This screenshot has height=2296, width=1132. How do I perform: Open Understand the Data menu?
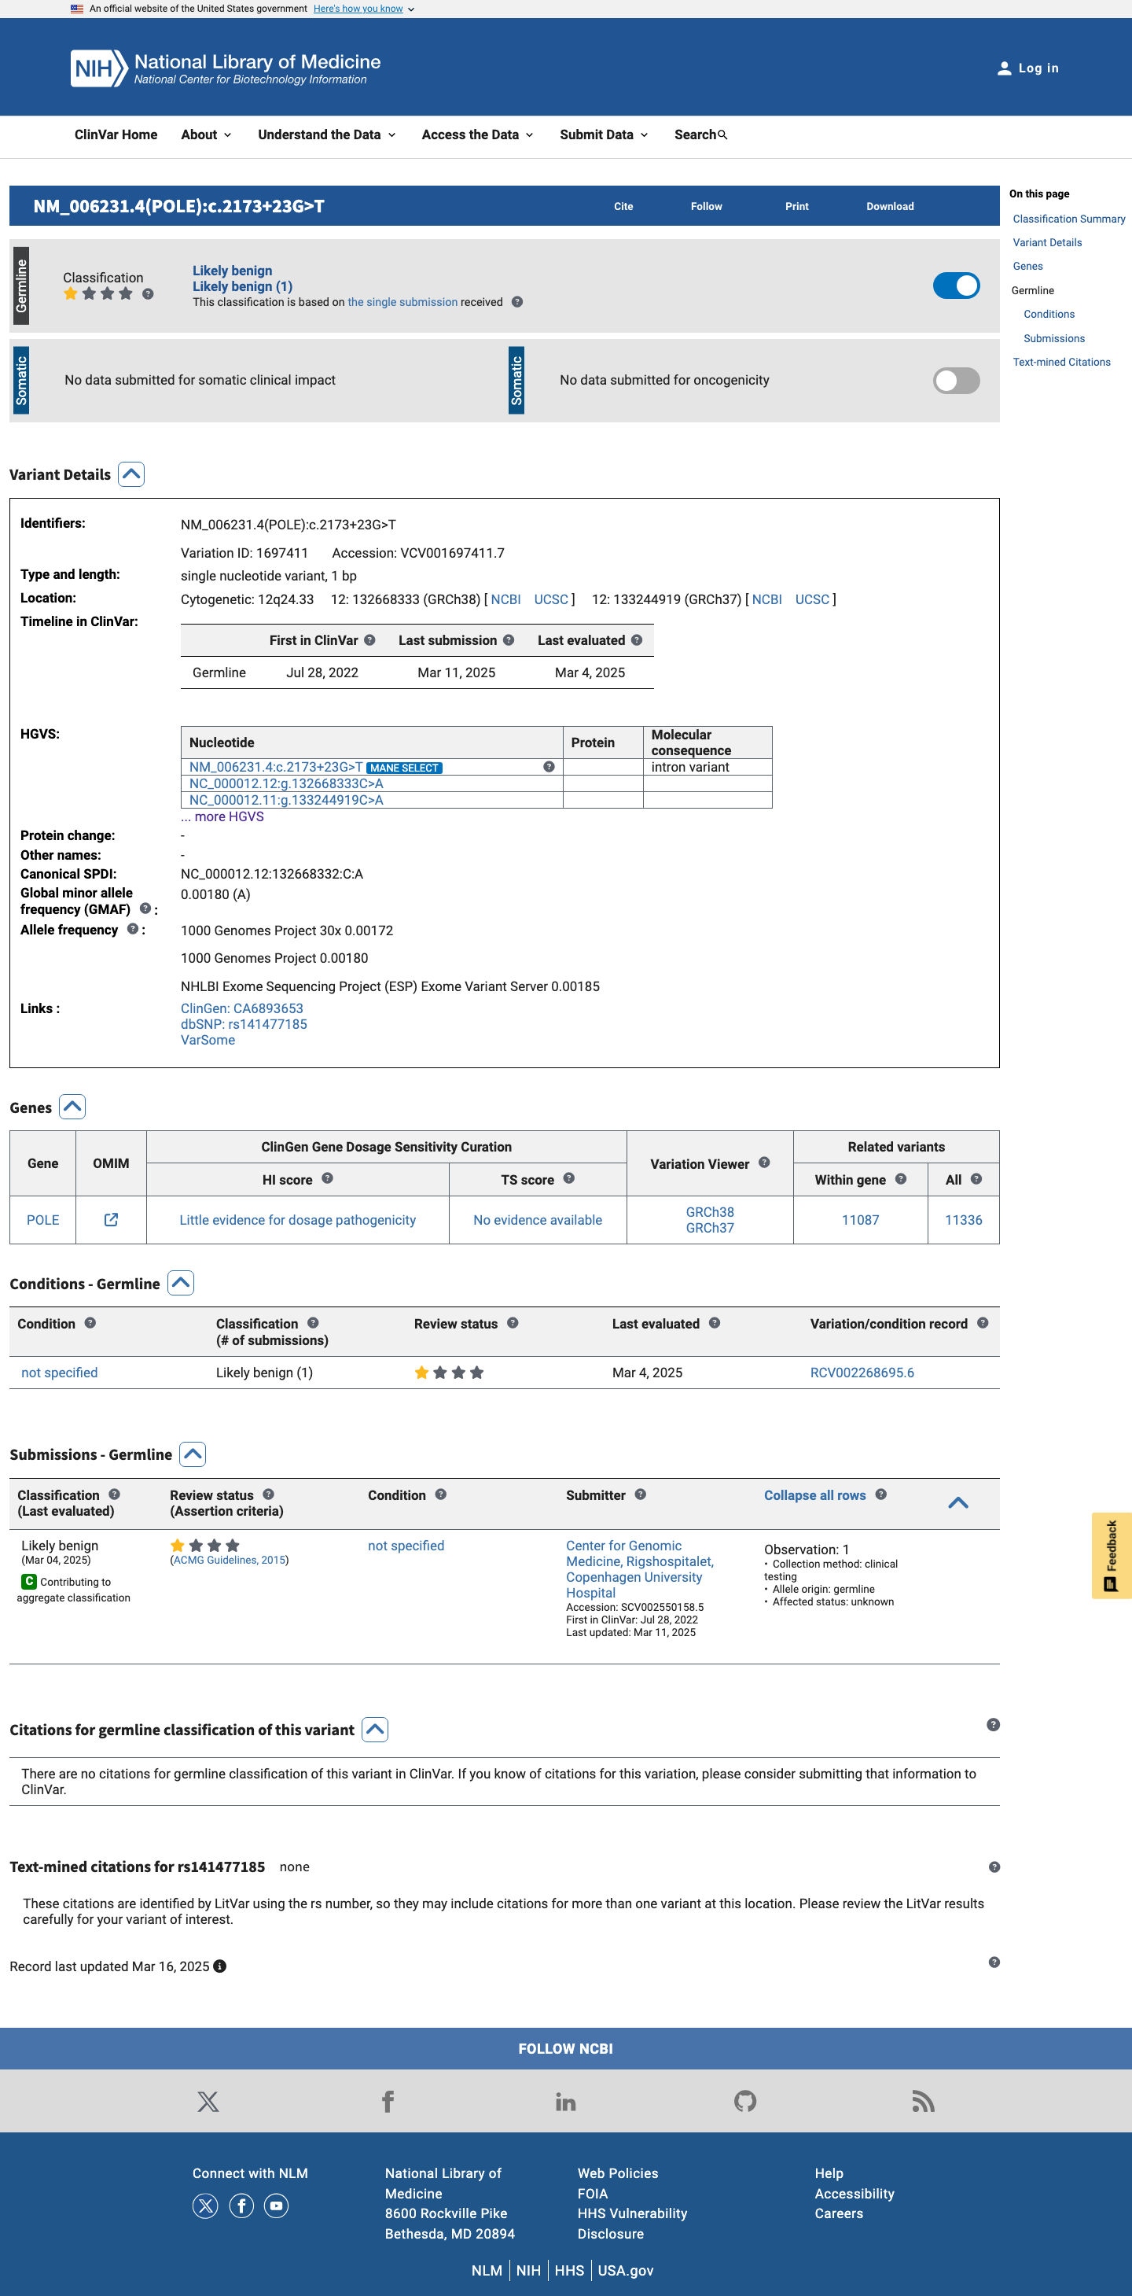(327, 135)
